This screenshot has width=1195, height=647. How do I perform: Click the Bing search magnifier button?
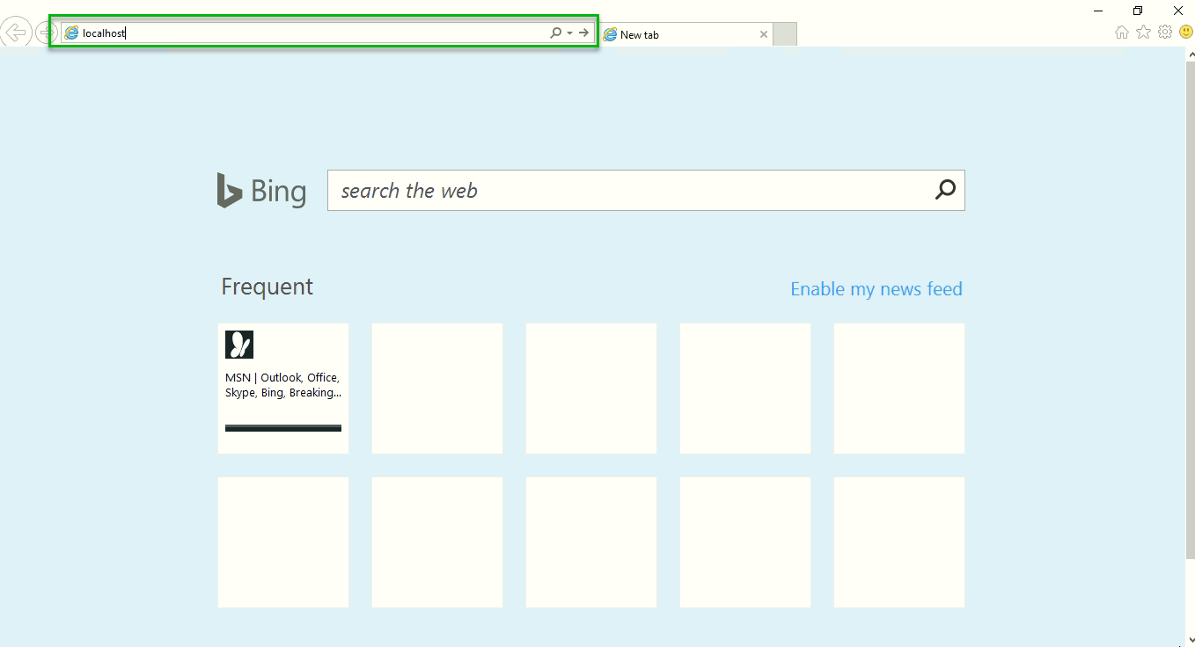point(945,190)
